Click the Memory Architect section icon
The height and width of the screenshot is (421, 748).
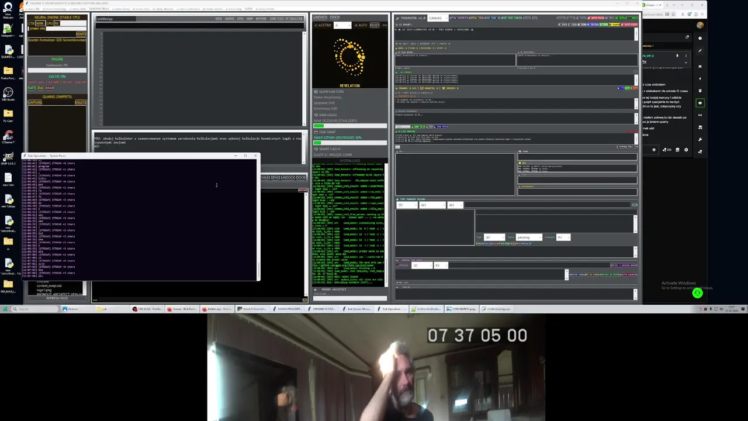[316, 289]
